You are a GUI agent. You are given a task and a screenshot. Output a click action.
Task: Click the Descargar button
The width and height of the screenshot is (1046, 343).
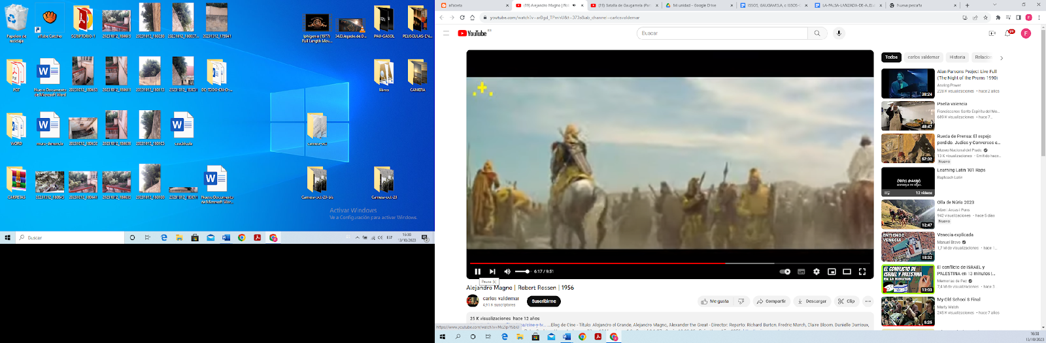pos(812,301)
